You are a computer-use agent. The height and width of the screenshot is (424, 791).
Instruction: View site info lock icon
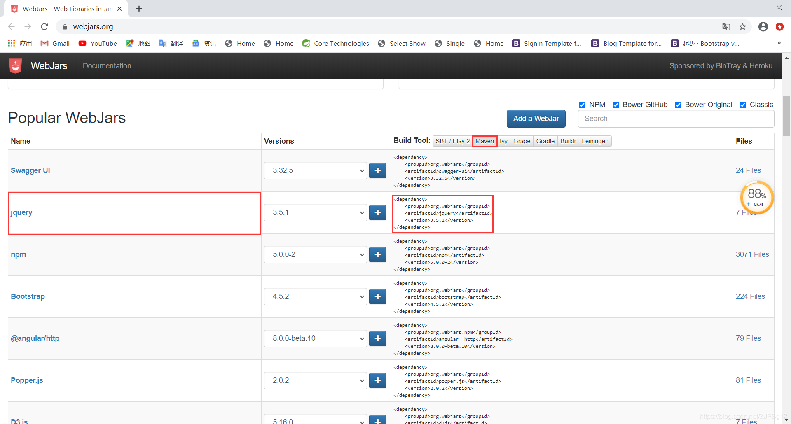point(65,27)
